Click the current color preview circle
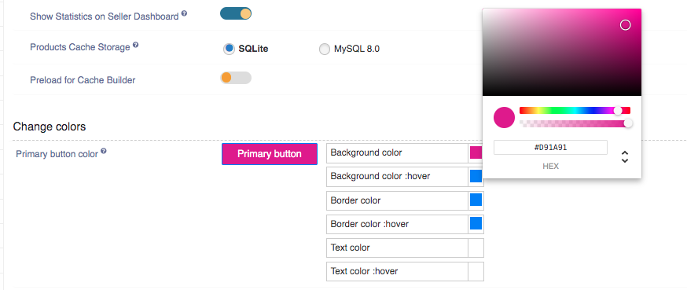Image resolution: width=687 pixels, height=290 pixels. (504, 117)
